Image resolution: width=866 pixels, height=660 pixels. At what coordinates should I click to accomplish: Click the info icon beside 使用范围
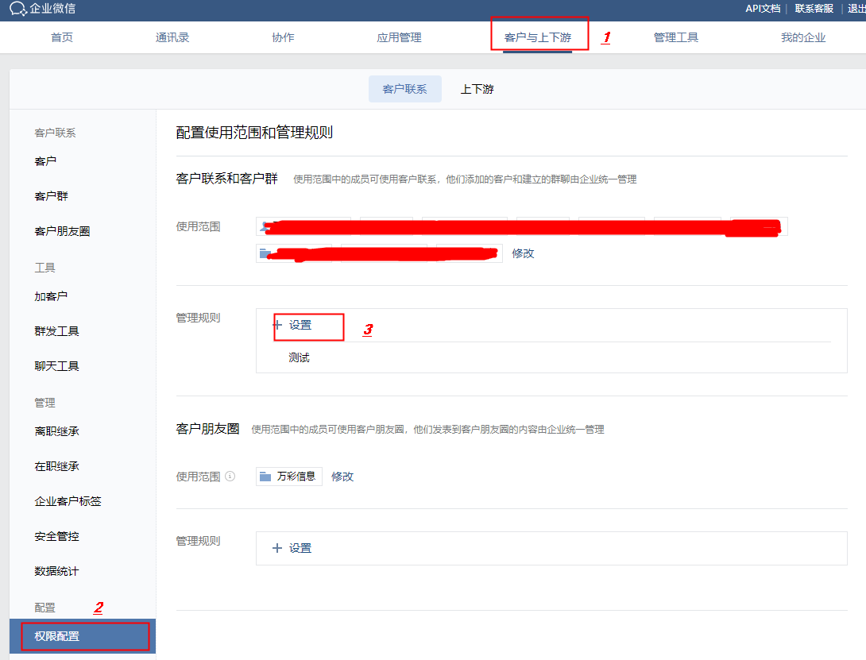pyautogui.click(x=230, y=477)
